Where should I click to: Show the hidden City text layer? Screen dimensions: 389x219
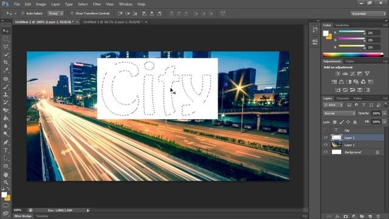pyautogui.click(x=326, y=130)
